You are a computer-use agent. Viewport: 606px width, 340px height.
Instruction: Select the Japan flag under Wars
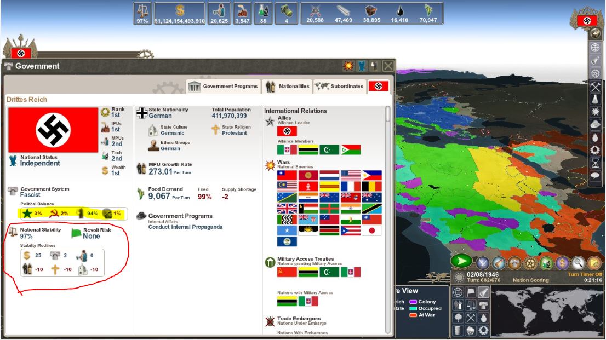coord(372,230)
